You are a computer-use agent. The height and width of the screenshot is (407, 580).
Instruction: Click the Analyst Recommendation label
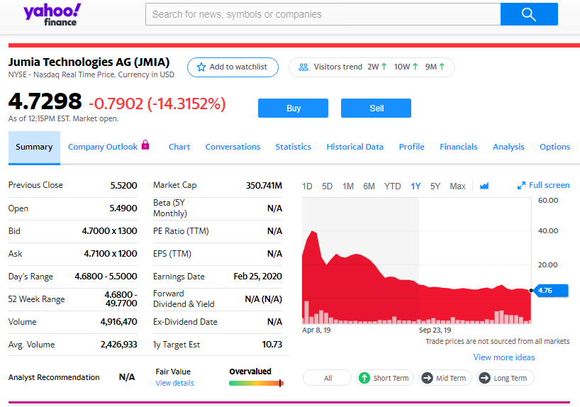54,377
